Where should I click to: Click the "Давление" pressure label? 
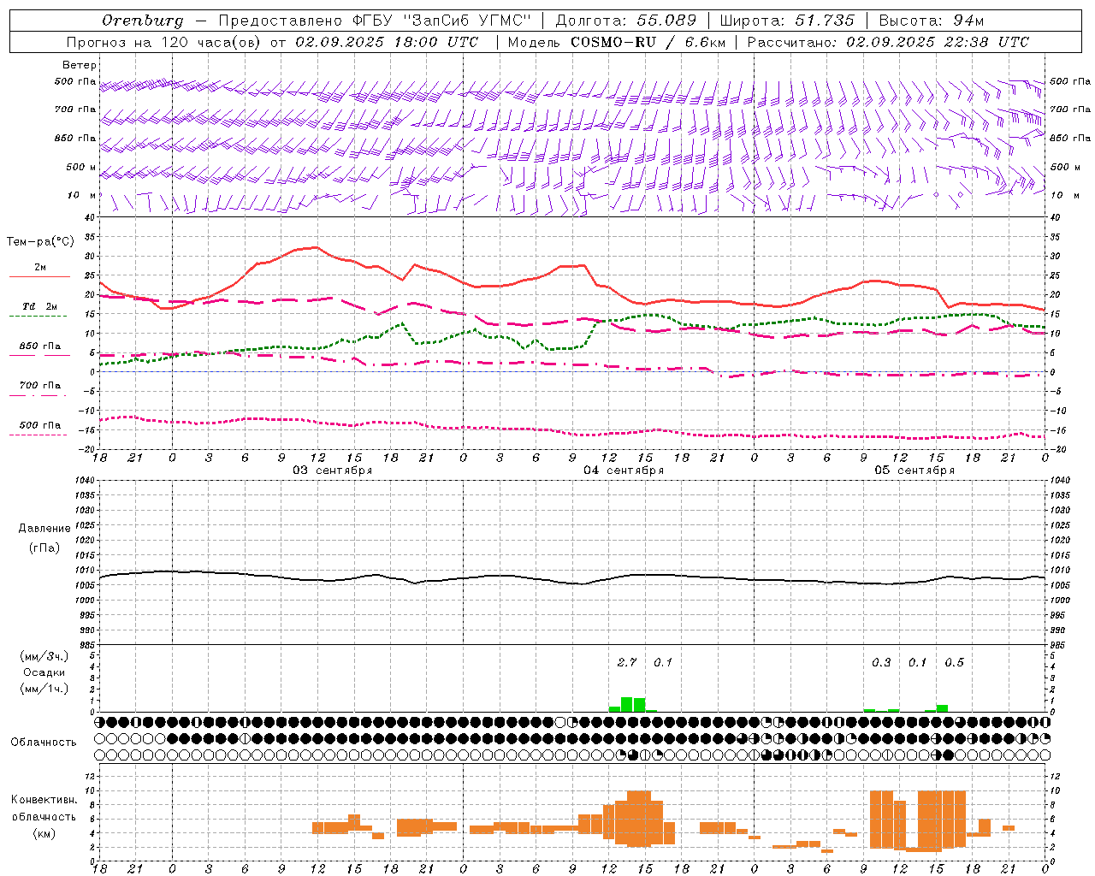44,529
